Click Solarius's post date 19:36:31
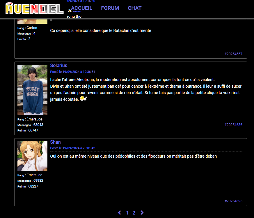This screenshot has height=218, width=254. point(72,72)
